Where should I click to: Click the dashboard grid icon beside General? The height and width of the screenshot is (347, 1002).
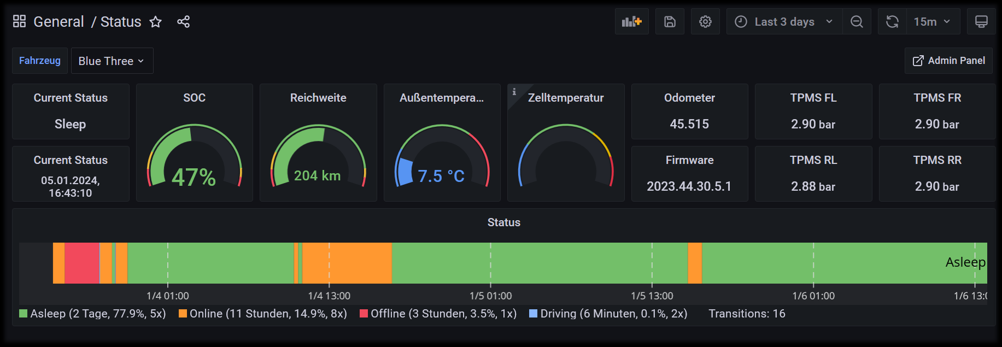(x=19, y=21)
